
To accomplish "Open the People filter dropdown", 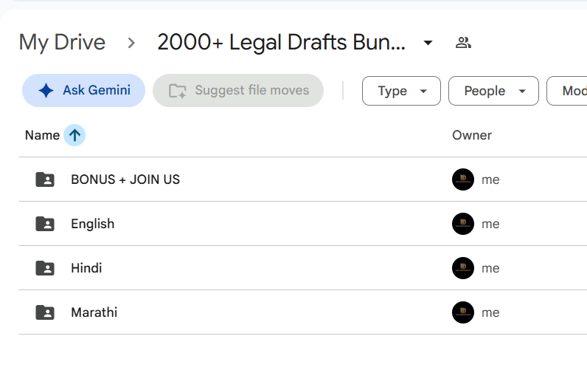I will click(x=493, y=91).
